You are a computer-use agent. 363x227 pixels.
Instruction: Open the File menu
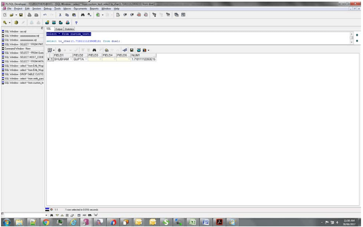[9, 9]
